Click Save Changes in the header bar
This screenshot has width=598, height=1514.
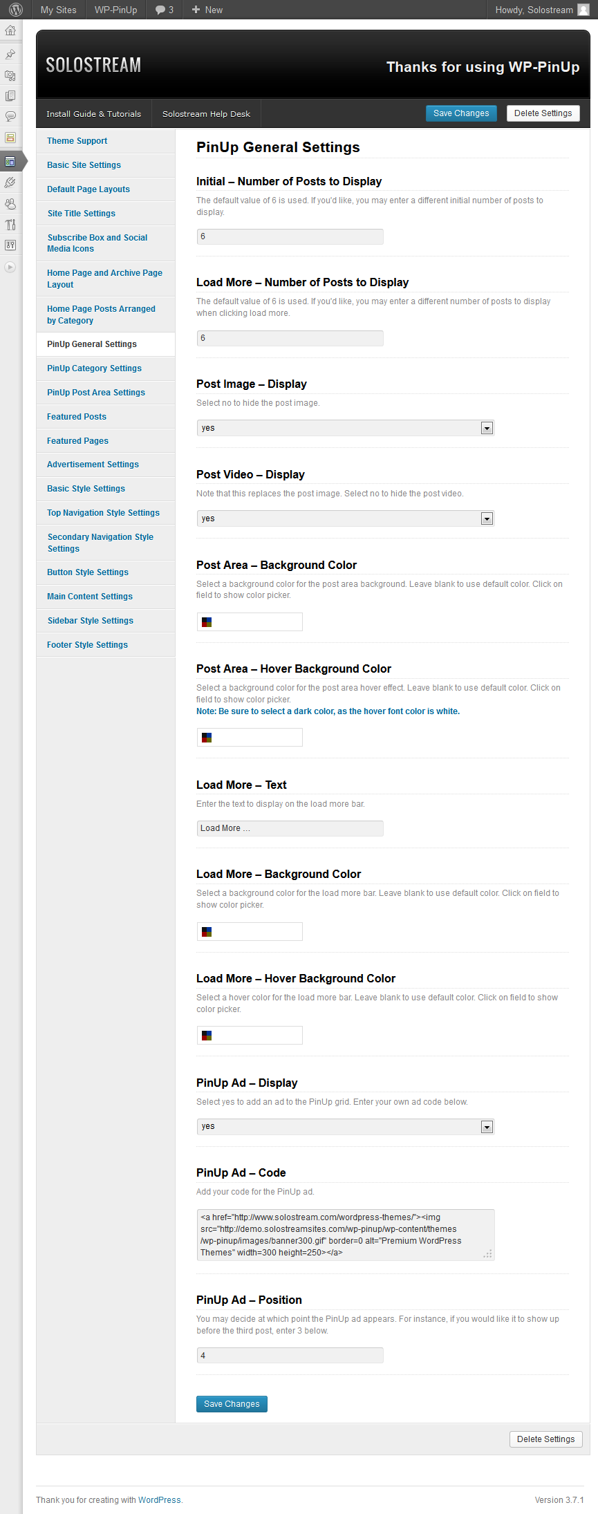461,113
